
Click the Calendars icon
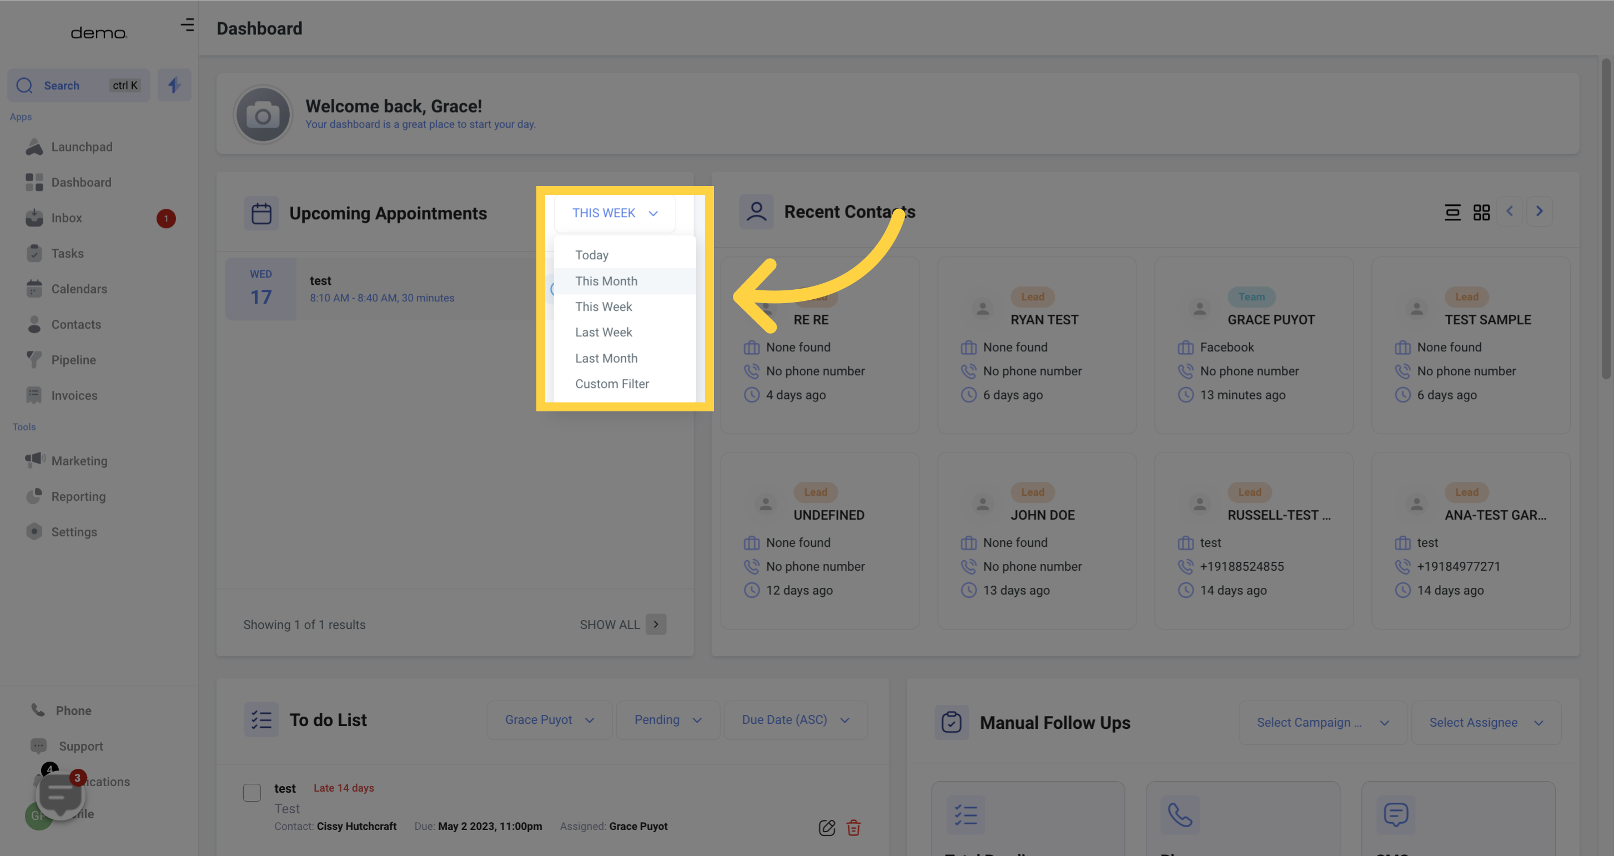[33, 289]
